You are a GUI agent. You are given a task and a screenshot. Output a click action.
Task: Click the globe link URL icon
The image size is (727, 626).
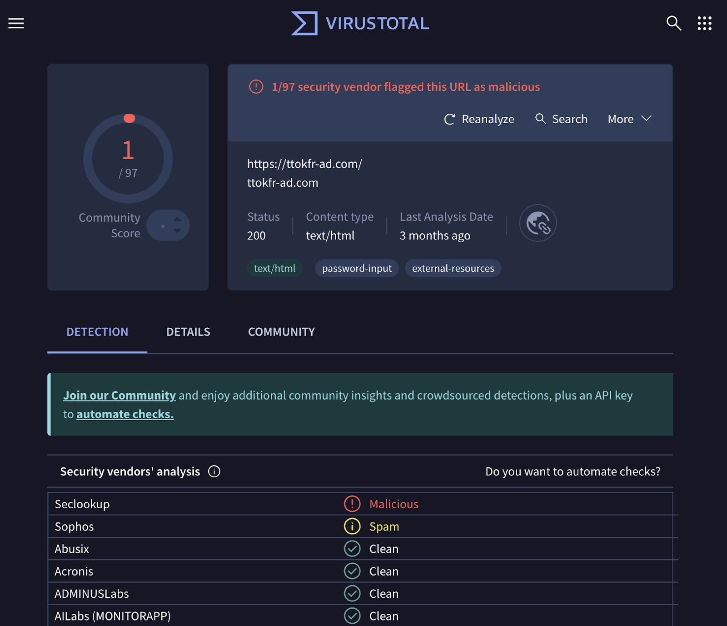click(x=538, y=223)
